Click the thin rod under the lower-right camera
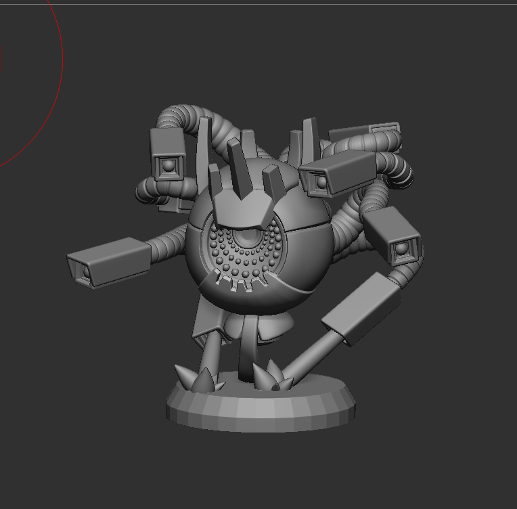 pyautogui.click(x=313, y=353)
